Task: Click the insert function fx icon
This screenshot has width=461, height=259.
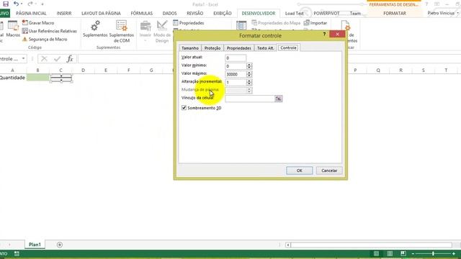Action: [x=70, y=59]
